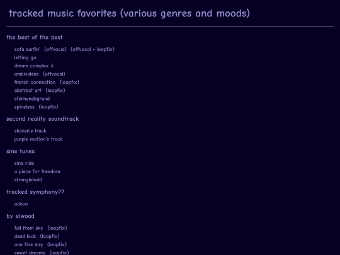Open the 'dead lock' track
Viewport: 340px width, 255px height.
pos(25,236)
